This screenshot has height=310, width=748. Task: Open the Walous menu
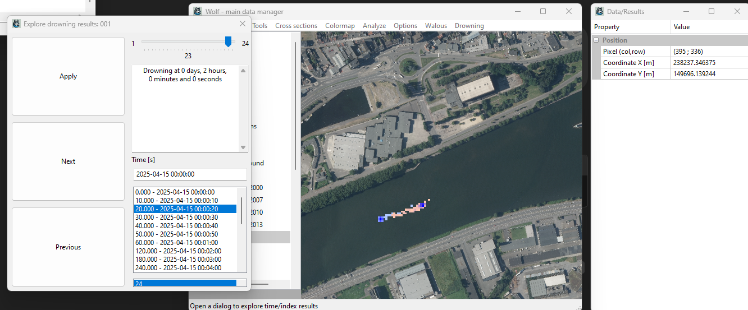[x=436, y=26]
